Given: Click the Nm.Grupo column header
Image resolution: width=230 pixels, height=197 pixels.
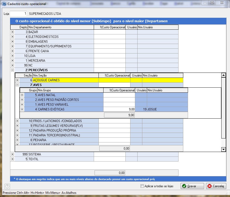Looking at the screenshot, I should tap(70, 90).
